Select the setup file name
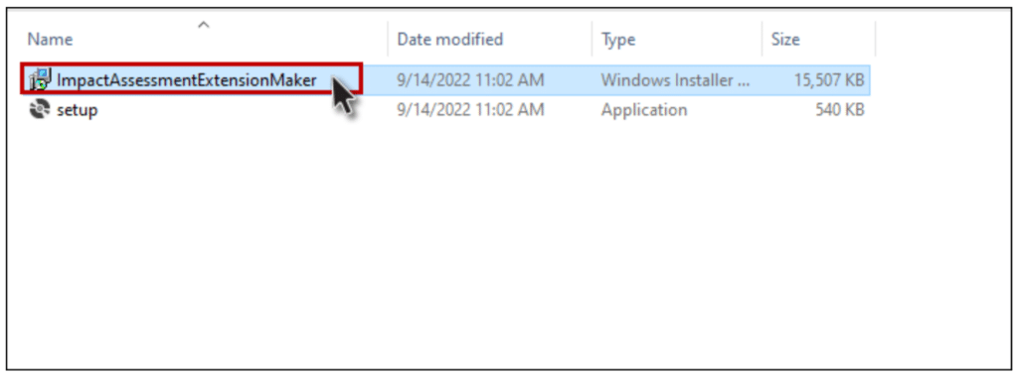This screenshot has width=1018, height=377. tap(78, 110)
